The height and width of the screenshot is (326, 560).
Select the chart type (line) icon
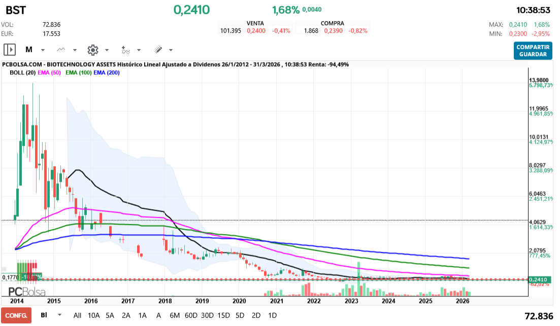(x=60, y=49)
